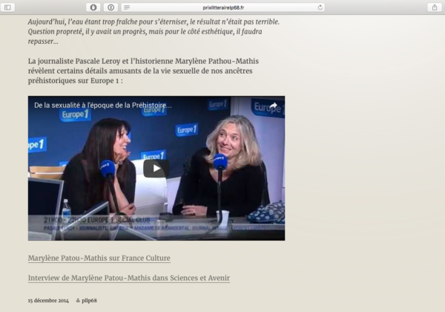Open 'Marylène Patou-Mathis sur France Culture' link
445x312 pixels.
pos(99,258)
